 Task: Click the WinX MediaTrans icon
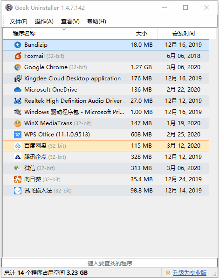point(18,123)
